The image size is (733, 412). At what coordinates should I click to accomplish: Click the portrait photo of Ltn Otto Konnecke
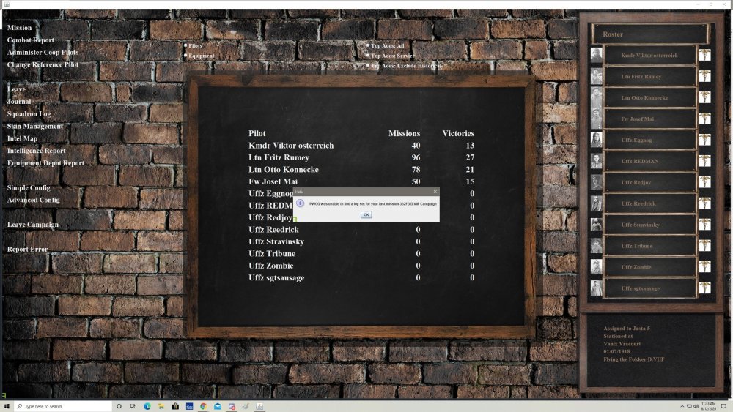pos(596,97)
